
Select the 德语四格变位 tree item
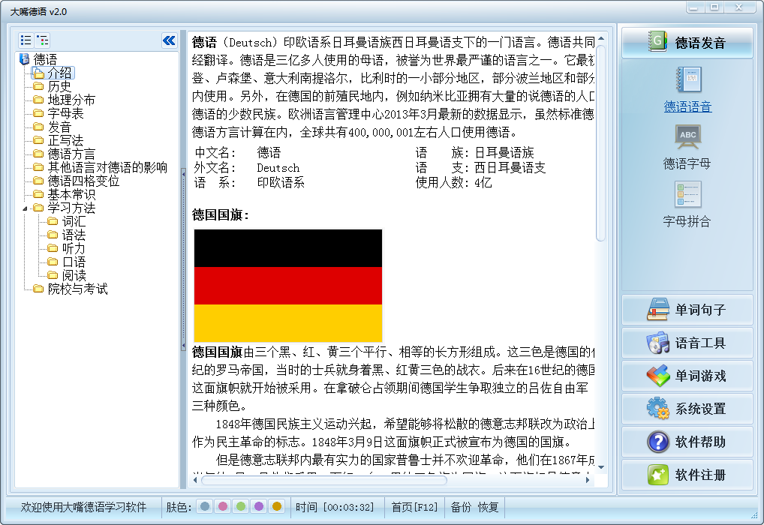coord(83,181)
